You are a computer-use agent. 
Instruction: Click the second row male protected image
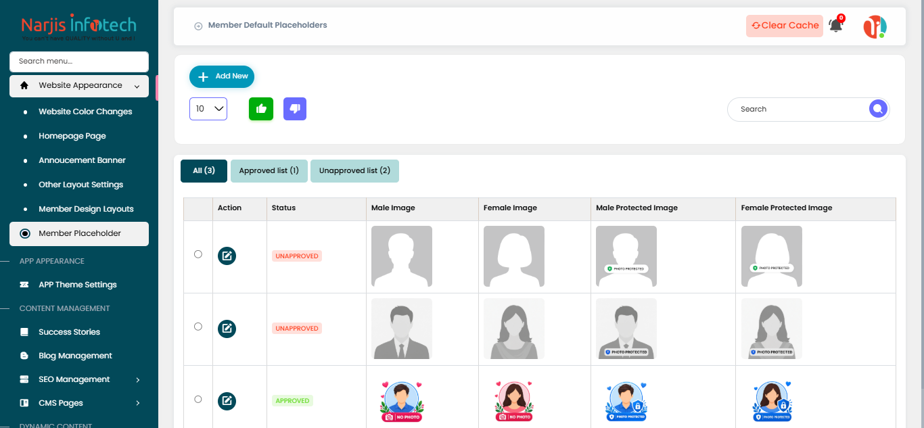coord(626,329)
